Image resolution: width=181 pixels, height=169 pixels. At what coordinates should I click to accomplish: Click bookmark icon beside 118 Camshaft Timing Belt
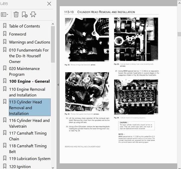click(5, 145)
